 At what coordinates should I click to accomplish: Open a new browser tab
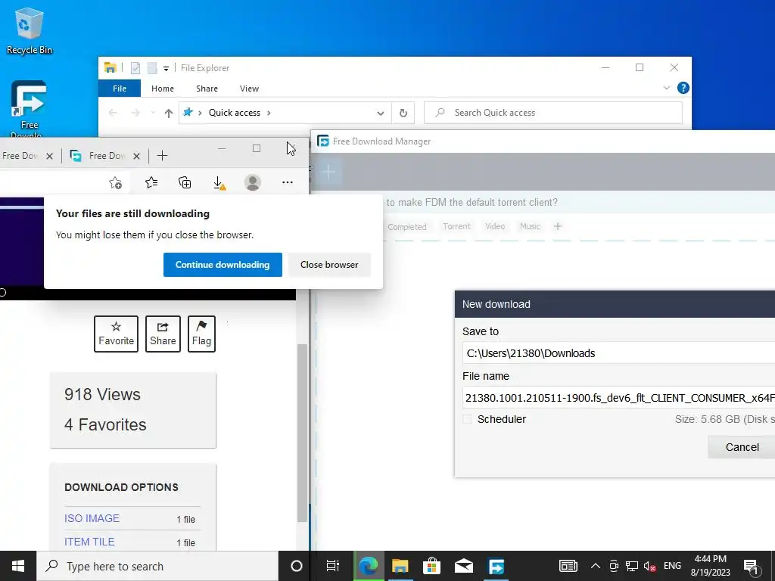[162, 156]
